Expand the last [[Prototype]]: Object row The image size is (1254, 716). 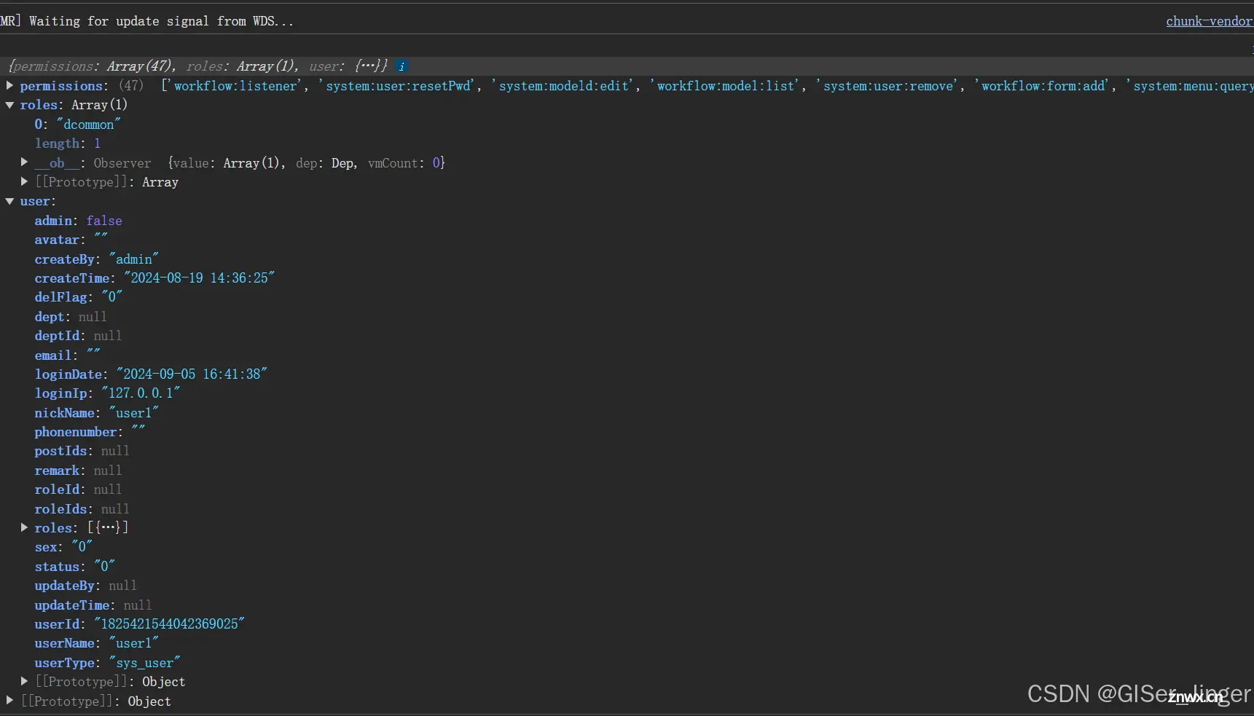[9, 701]
